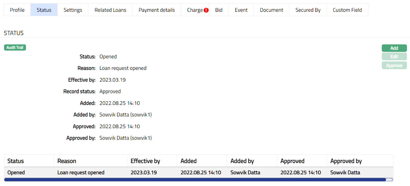Click the red alert icon on Charge
This screenshot has width=410, height=186.
(x=206, y=10)
